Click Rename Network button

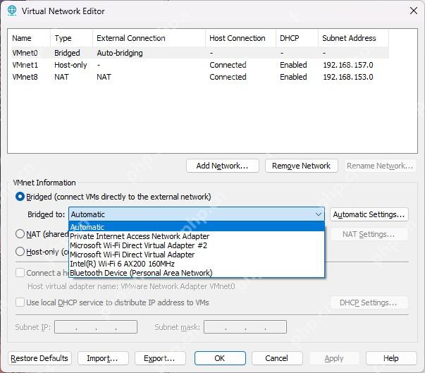(380, 166)
